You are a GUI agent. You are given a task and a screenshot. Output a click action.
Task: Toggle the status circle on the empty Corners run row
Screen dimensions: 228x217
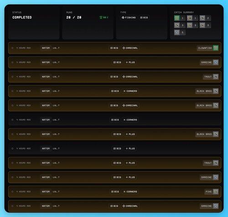(12, 120)
